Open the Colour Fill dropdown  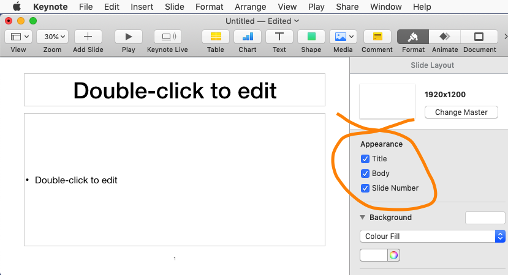coord(433,237)
